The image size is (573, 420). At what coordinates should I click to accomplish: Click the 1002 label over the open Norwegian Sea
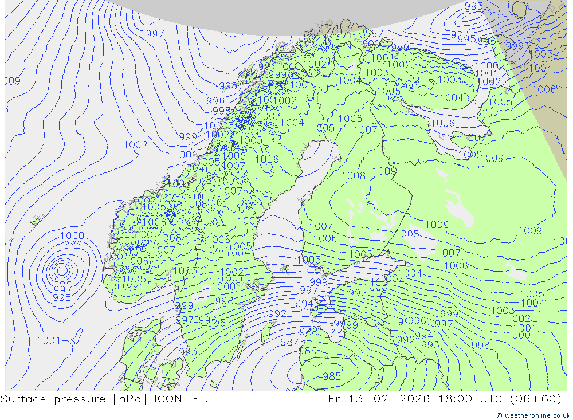click(136, 145)
